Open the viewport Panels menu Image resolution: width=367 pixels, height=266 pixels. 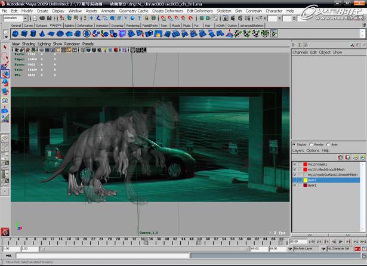click(88, 44)
